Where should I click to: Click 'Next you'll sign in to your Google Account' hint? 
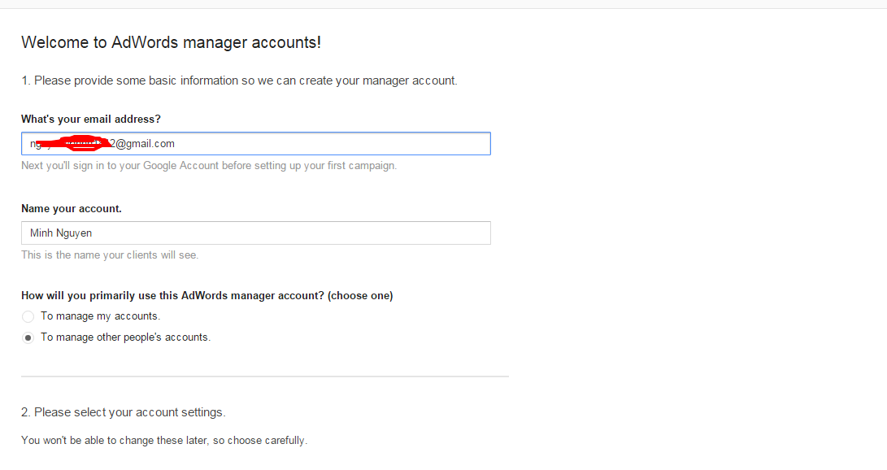[x=209, y=166]
